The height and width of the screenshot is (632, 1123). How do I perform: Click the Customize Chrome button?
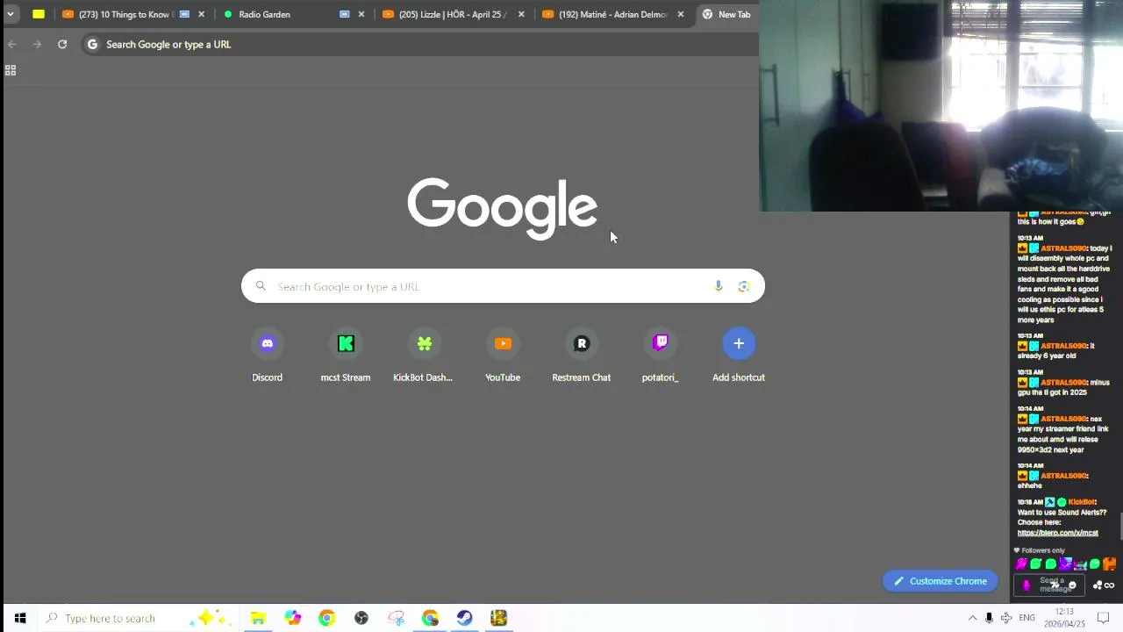(x=940, y=581)
